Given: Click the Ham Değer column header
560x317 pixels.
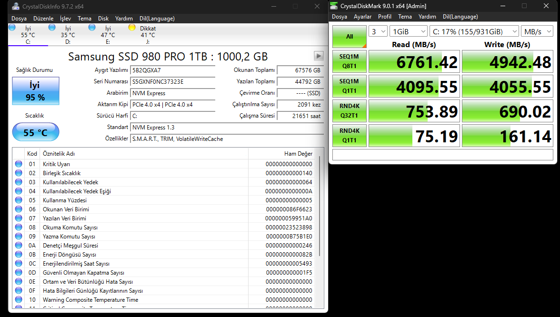Looking at the screenshot, I should pyautogui.click(x=282, y=153).
